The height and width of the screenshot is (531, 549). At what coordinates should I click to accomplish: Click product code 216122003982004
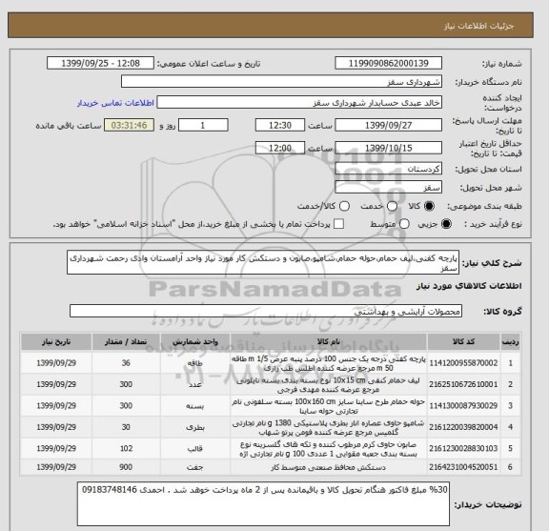[x=463, y=427]
